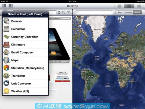The image size is (145, 109).
Task: Open Weather (US) tool
Action: (25, 91)
